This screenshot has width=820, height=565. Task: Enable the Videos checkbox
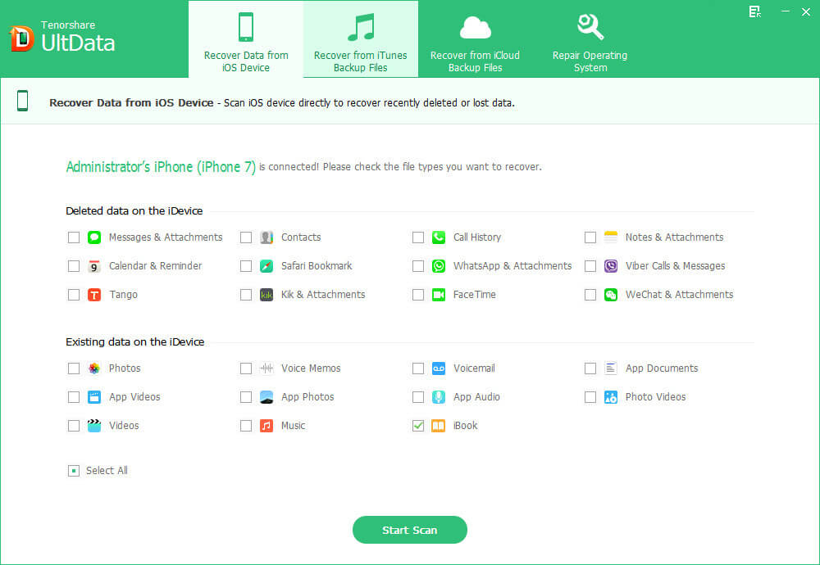[74, 426]
